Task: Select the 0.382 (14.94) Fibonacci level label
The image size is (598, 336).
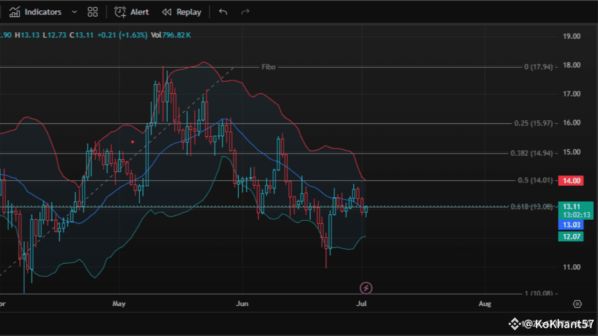Action: pos(532,153)
